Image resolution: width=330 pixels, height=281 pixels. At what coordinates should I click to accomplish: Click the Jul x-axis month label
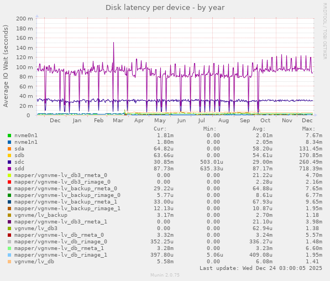pyautogui.click(x=201, y=121)
